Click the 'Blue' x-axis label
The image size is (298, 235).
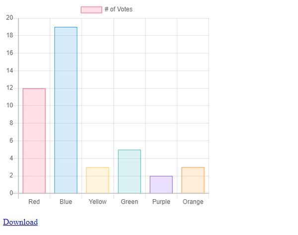pyautogui.click(x=66, y=202)
